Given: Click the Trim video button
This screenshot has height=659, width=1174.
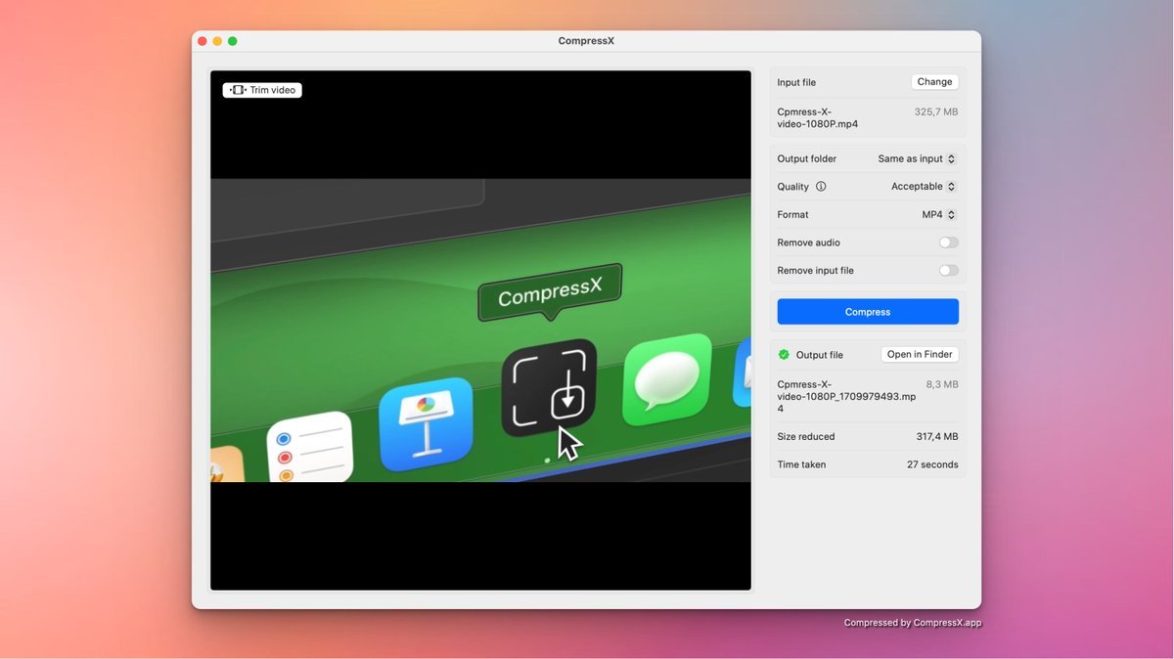Looking at the screenshot, I should [x=262, y=90].
